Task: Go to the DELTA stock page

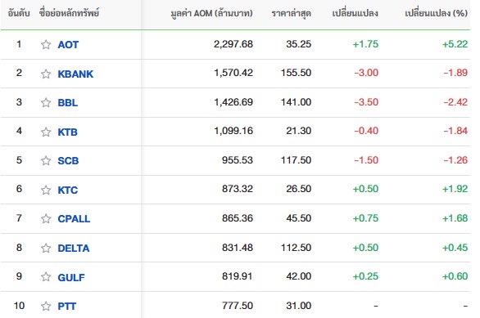Action: (74, 248)
